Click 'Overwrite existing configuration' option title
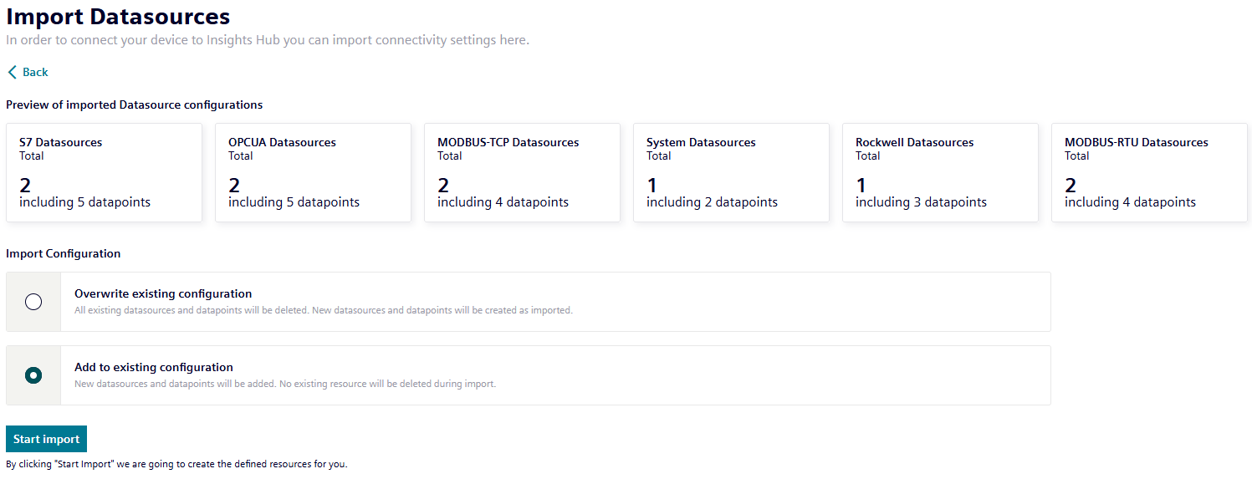 coord(163,293)
